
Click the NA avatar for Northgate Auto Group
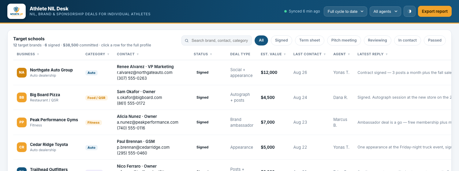(x=22, y=72)
